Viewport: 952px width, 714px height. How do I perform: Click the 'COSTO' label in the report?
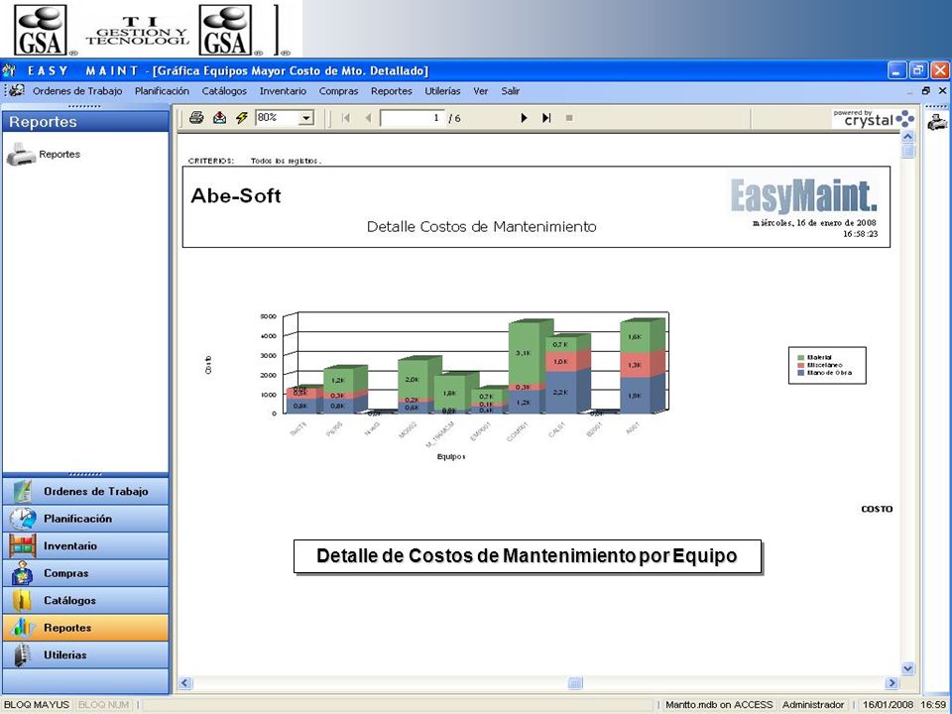click(877, 509)
